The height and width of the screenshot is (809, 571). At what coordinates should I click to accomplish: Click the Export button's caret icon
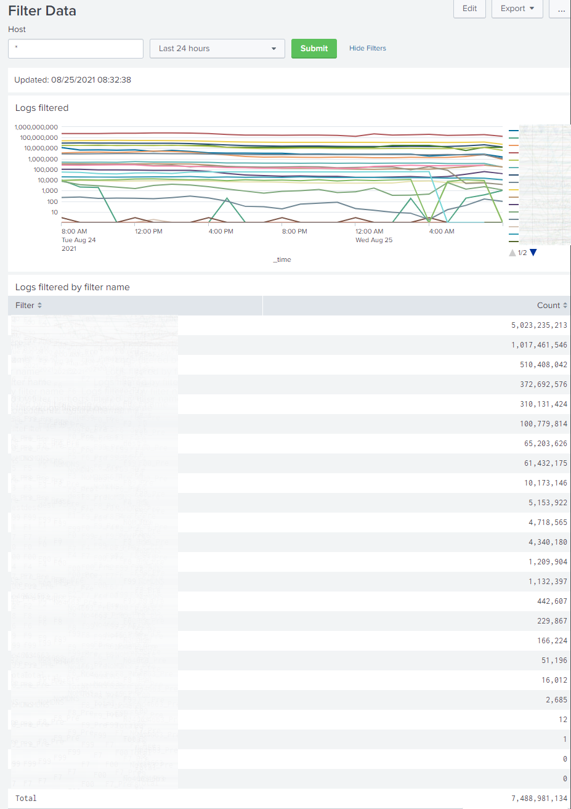pyautogui.click(x=531, y=9)
